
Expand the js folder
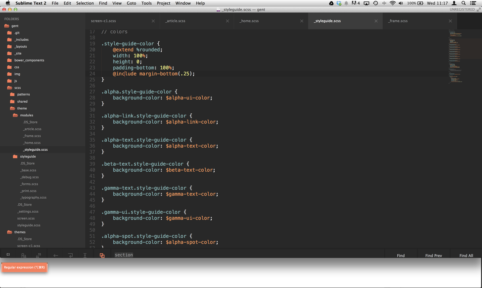pos(9,81)
